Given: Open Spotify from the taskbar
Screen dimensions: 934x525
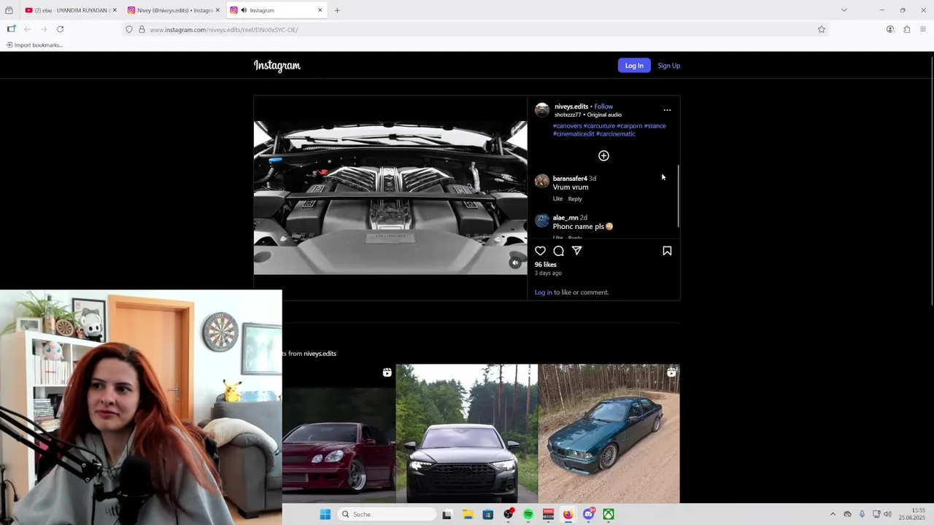Looking at the screenshot, I should (x=528, y=514).
